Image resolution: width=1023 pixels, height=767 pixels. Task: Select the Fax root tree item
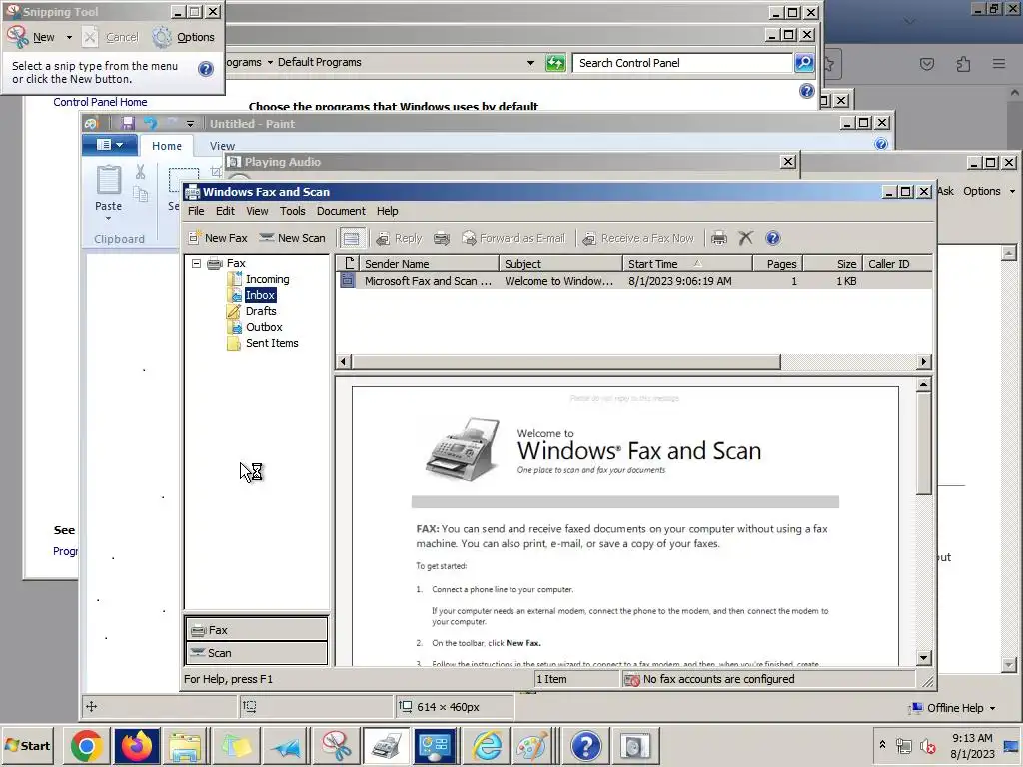click(236, 263)
